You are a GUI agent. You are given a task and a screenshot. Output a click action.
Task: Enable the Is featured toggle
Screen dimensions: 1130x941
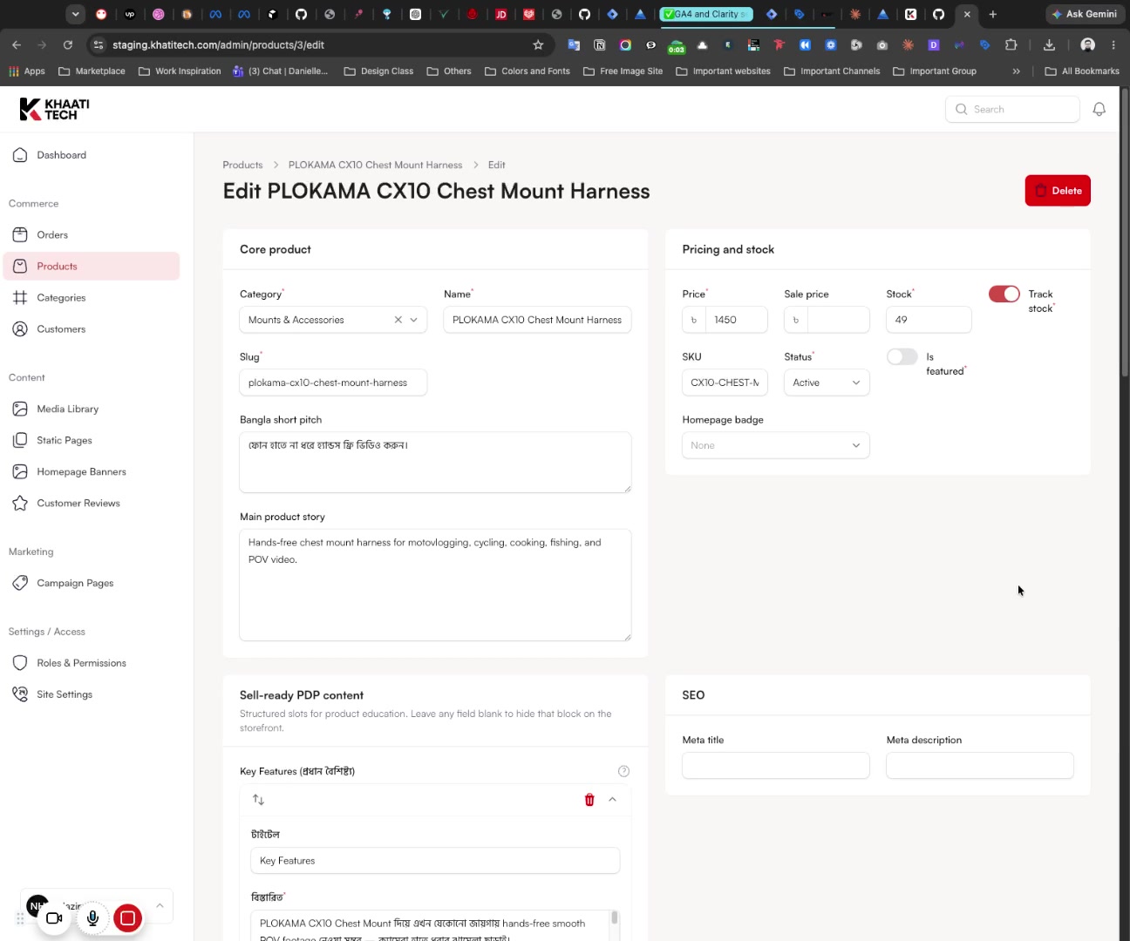coord(902,357)
